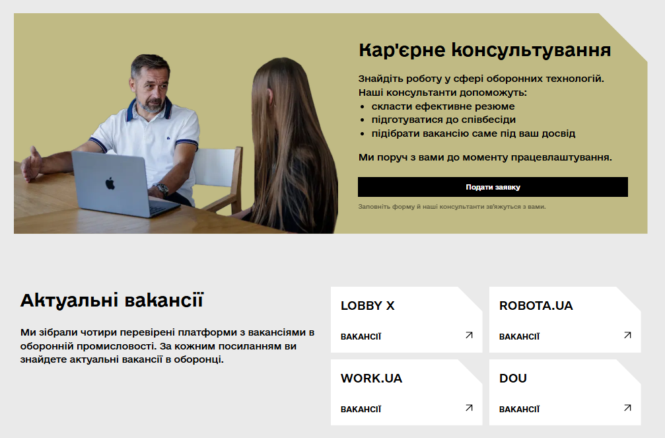Select the WORK.UA card title
Viewport: 665px width, 438px height.
point(372,378)
